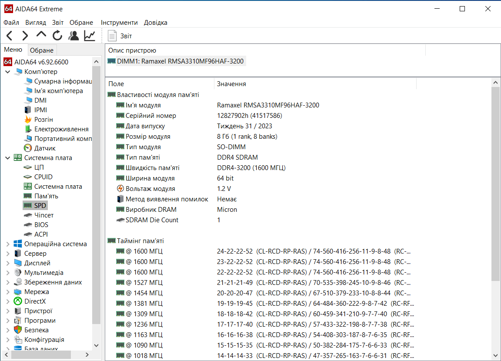Switch to the Обране tab in sidebar
Screen dimensions: 501x361
[42, 50]
